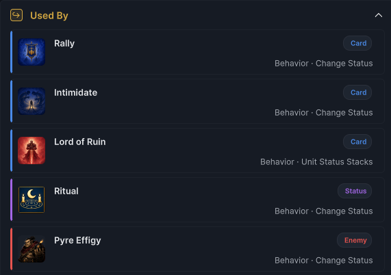
Task: Click the Used By section heading
Action: [x=49, y=16]
